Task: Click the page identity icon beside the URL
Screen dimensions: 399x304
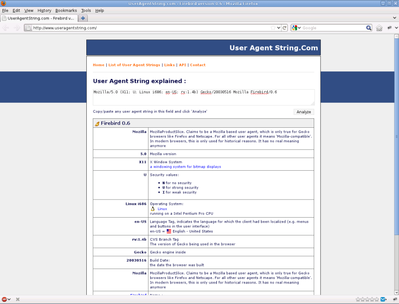Action: pos(28,28)
